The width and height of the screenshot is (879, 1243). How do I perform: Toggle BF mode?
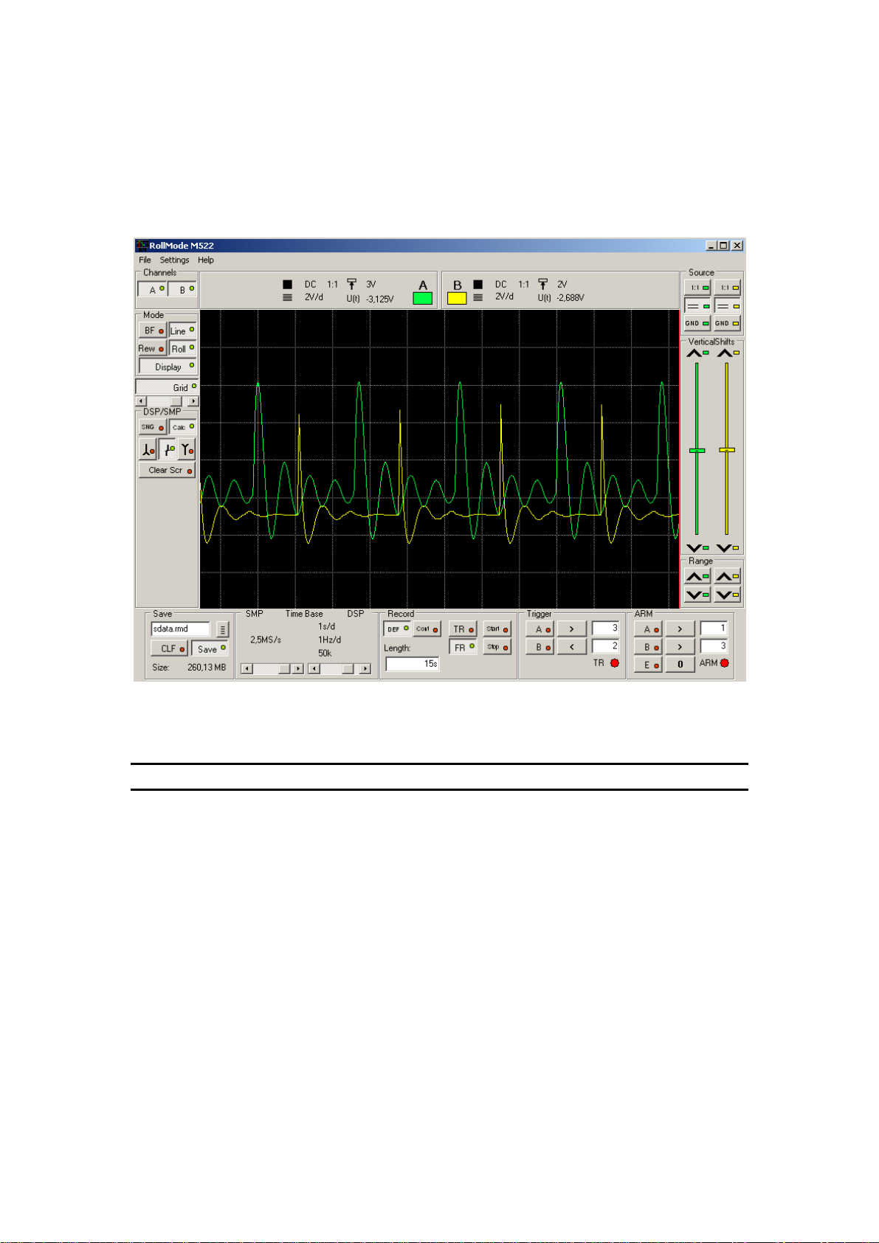coord(153,330)
